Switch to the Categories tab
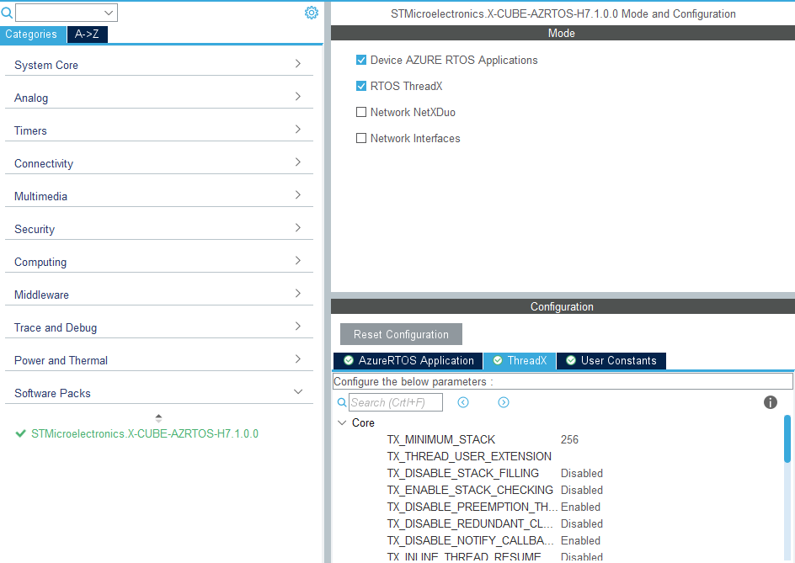 point(33,35)
